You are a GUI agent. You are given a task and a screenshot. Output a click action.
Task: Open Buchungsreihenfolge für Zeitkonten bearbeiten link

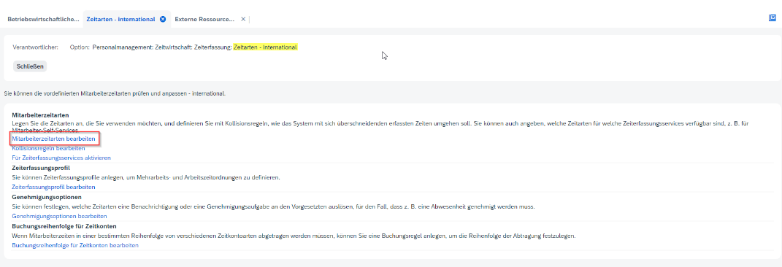(74, 246)
